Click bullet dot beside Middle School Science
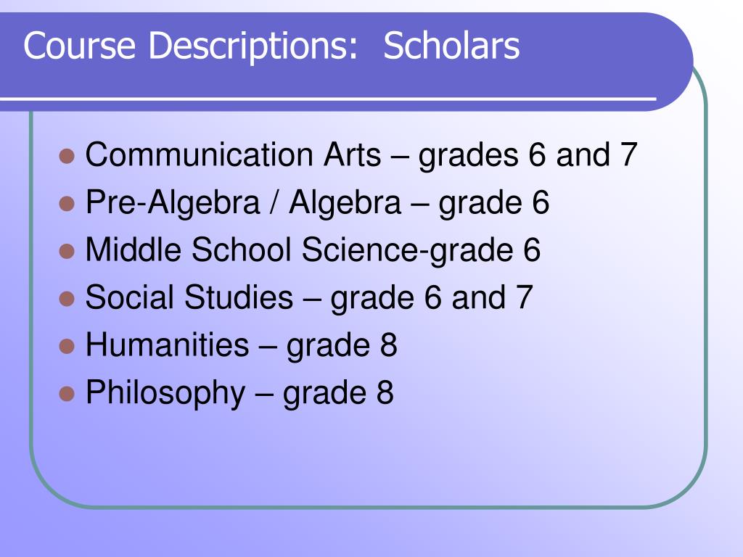The height and width of the screenshot is (557, 743). click(x=67, y=251)
